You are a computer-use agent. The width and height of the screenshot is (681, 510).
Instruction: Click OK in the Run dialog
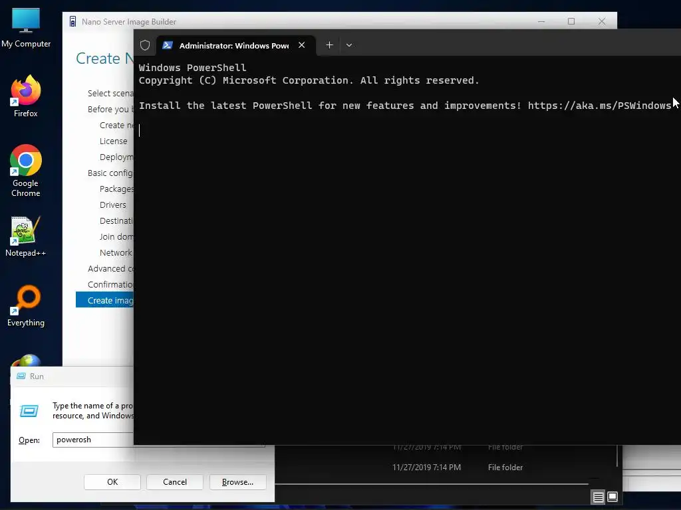click(112, 482)
